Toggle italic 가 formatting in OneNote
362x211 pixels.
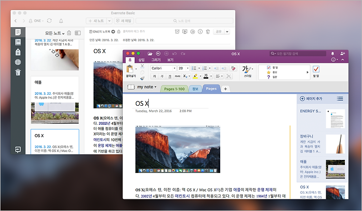point(162,76)
